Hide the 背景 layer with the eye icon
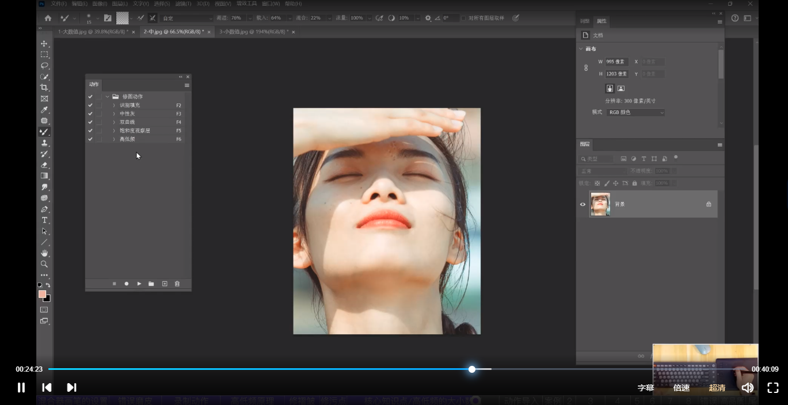Image resolution: width=788 pixels, height=405 pixels. 583,204
